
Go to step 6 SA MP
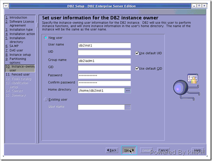(12, 46)
